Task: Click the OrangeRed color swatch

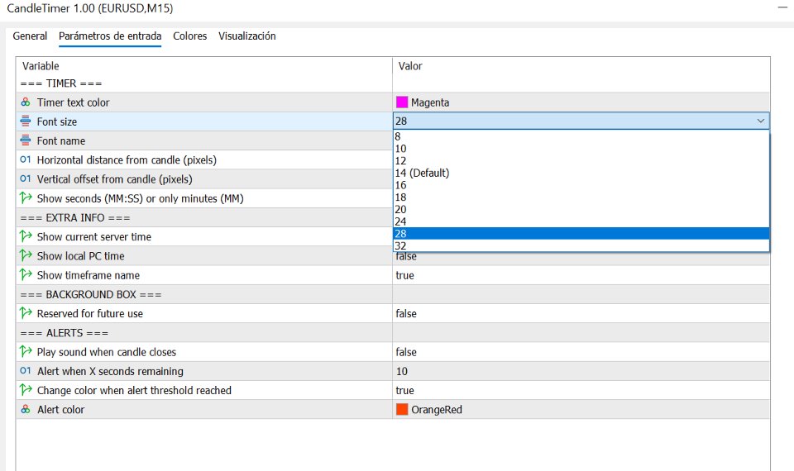Action: pos(402,409)
